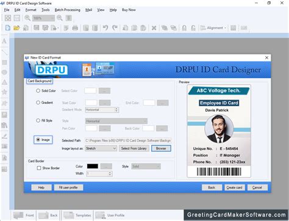Viewport: 289px width, 221px height.
Task: Open the border Style Solid dropdown
Action: point(146,167)
